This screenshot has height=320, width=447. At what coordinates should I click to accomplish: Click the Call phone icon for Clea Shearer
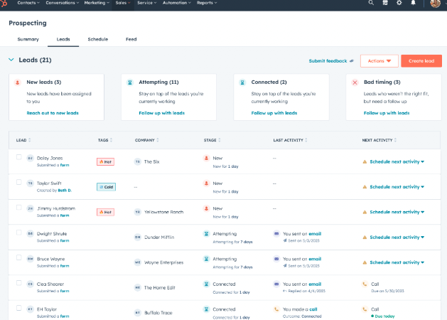(x=365, y=284)
